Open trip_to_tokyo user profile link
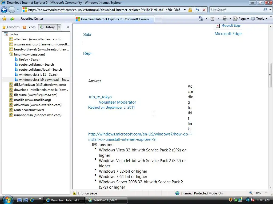 100,97
